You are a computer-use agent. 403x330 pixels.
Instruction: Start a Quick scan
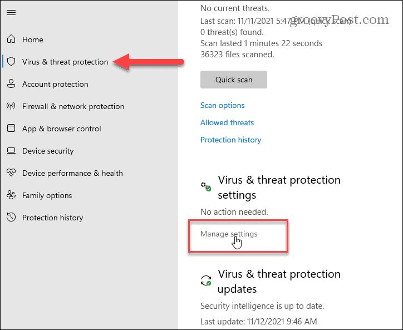234,80
